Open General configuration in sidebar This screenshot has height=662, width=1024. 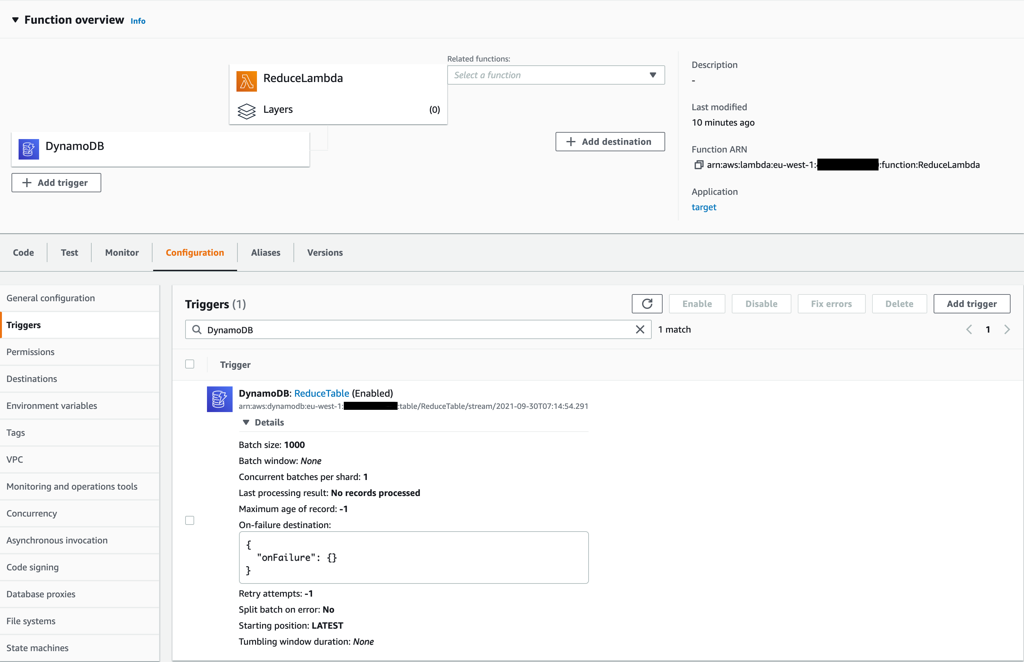click(x=80, y=298)
